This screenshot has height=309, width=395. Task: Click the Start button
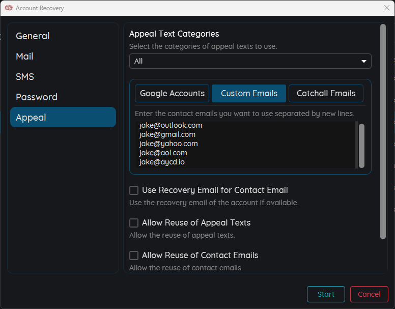point(326,294)
